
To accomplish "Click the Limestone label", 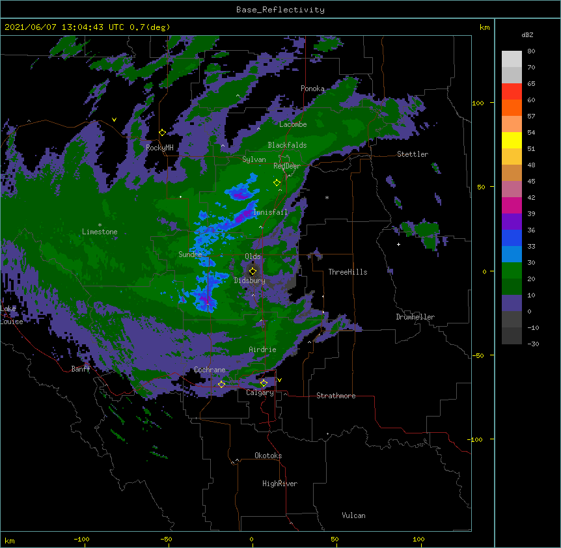I will pos(100,232).
